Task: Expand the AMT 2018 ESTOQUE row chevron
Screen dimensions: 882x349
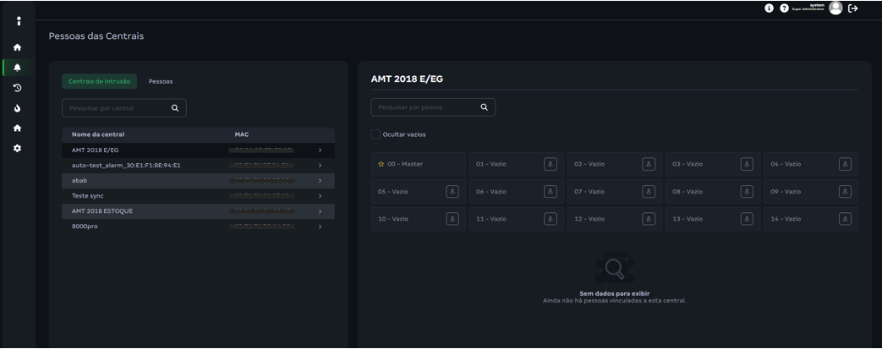Action: [x=320, y=211]
